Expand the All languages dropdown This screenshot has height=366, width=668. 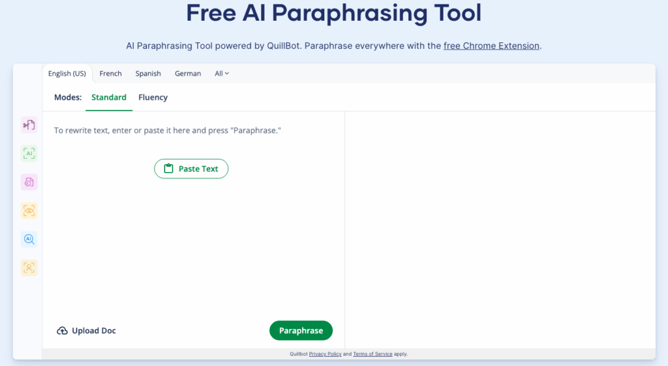[222, 74]
